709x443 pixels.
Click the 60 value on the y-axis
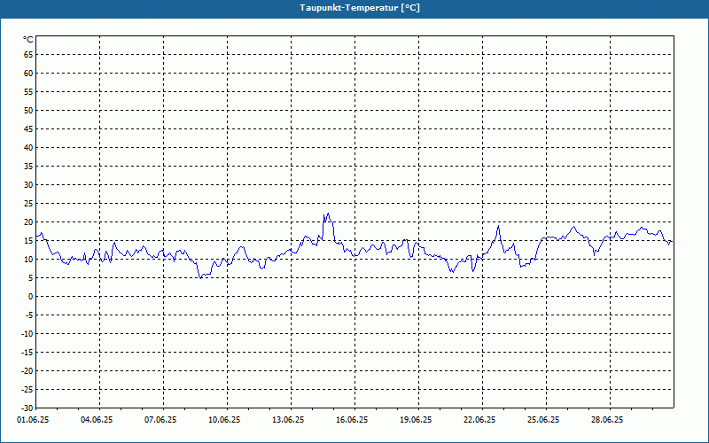click(28, 74)
